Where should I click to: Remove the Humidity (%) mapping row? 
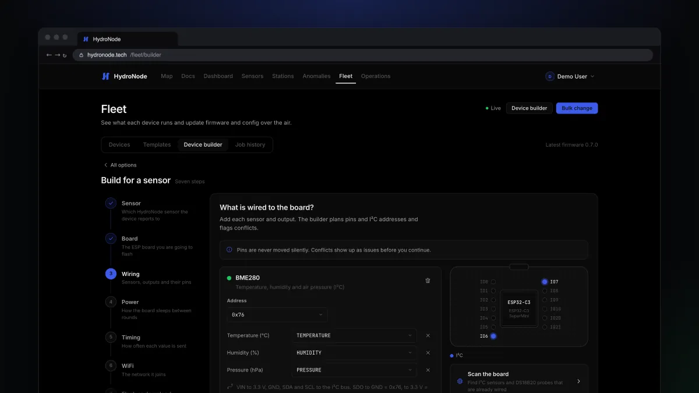(428, 353)
